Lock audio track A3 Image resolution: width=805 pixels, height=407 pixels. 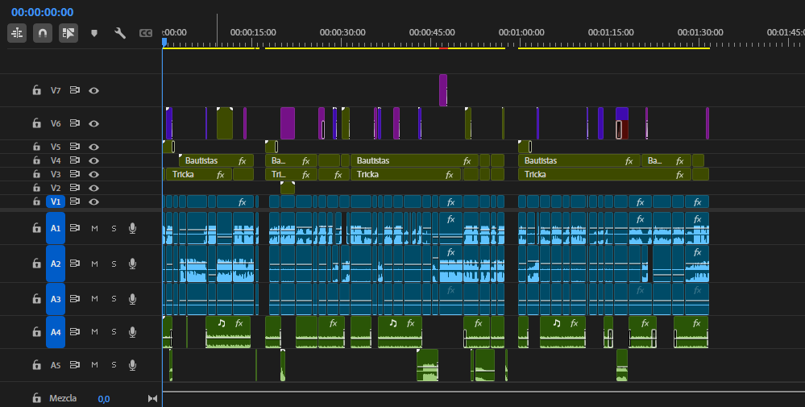36,298
